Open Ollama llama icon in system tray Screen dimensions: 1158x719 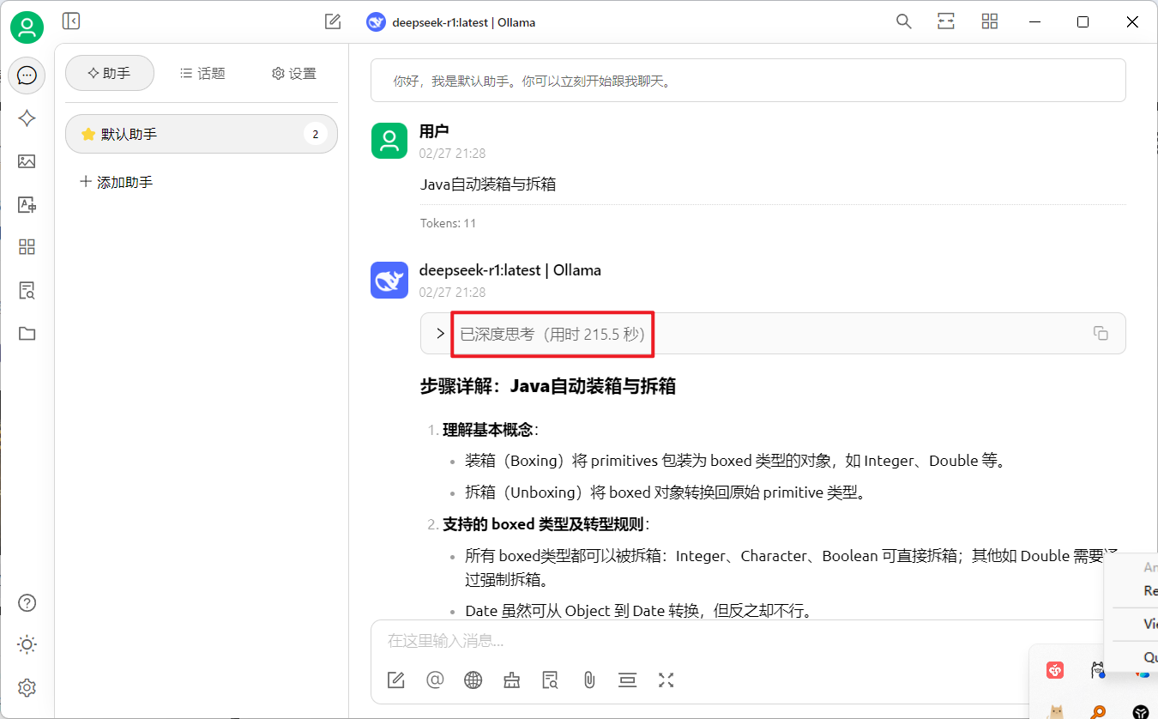pos(1097,670)
